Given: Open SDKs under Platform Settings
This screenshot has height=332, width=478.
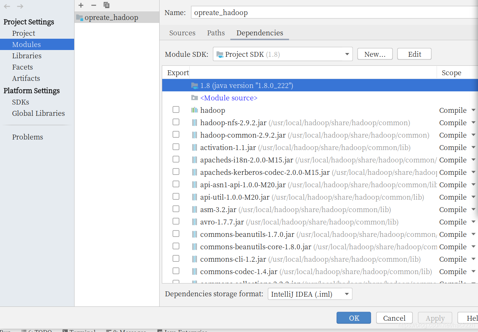Looking at the screenshot, I should (x=20, y=102).
